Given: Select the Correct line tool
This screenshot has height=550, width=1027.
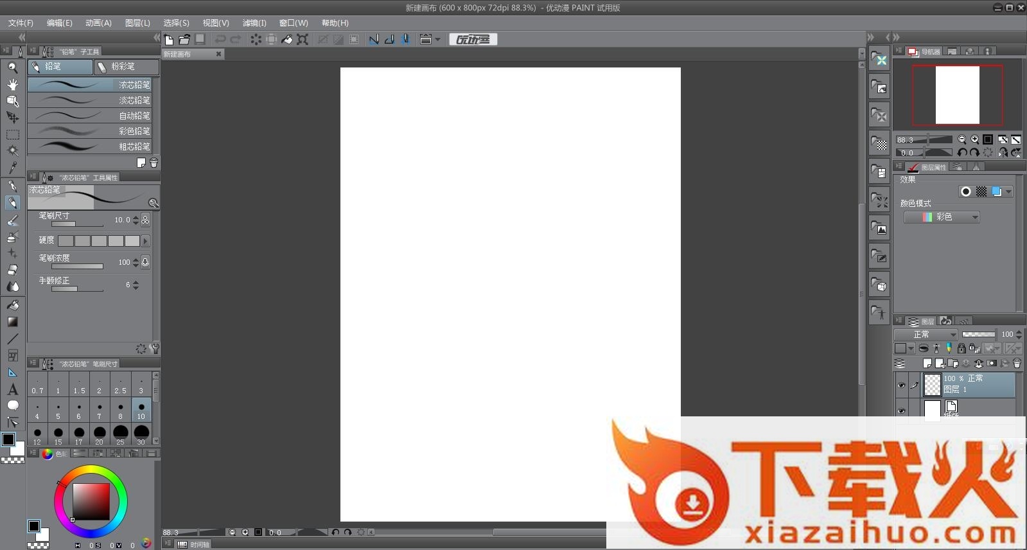Looking at the screenshot, I should (x=12, y=422).
